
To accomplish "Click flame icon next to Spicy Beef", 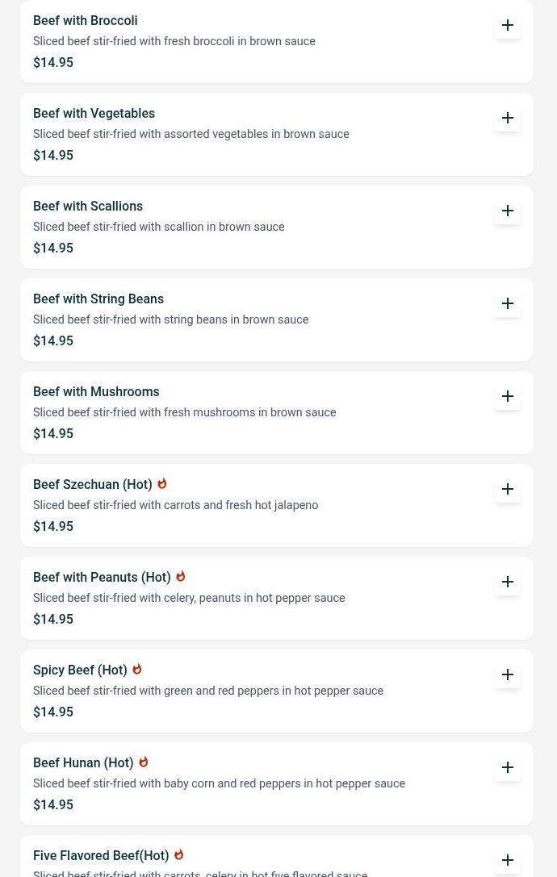I will click(x=136, y=669).
